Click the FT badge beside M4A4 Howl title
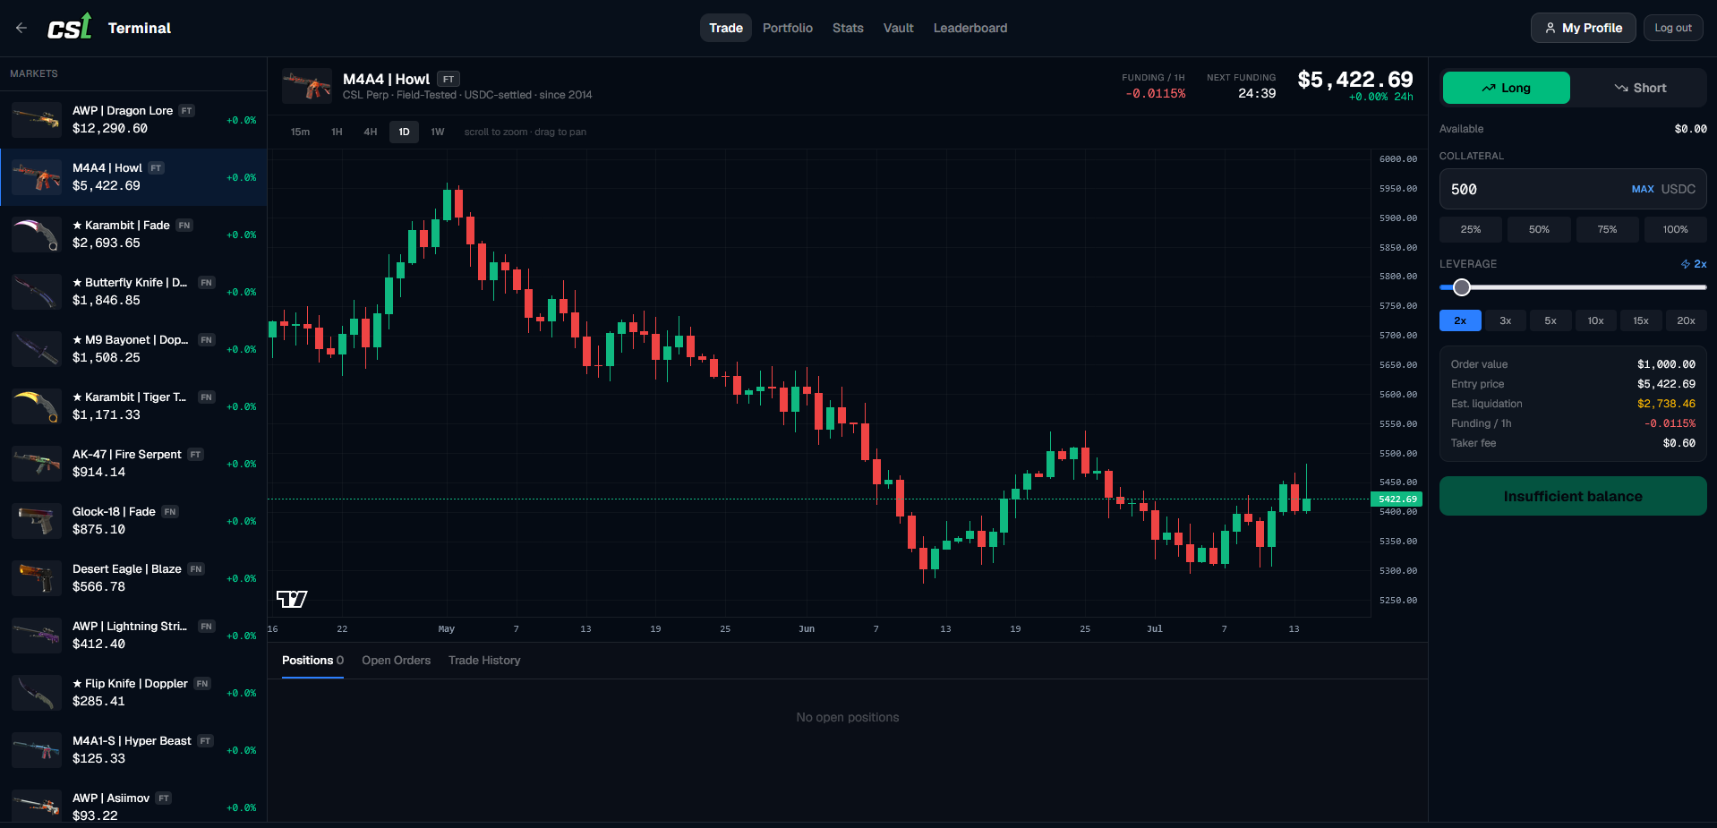Image resolution: width=1717 pixels, height=828 pixels. (448, 79)
